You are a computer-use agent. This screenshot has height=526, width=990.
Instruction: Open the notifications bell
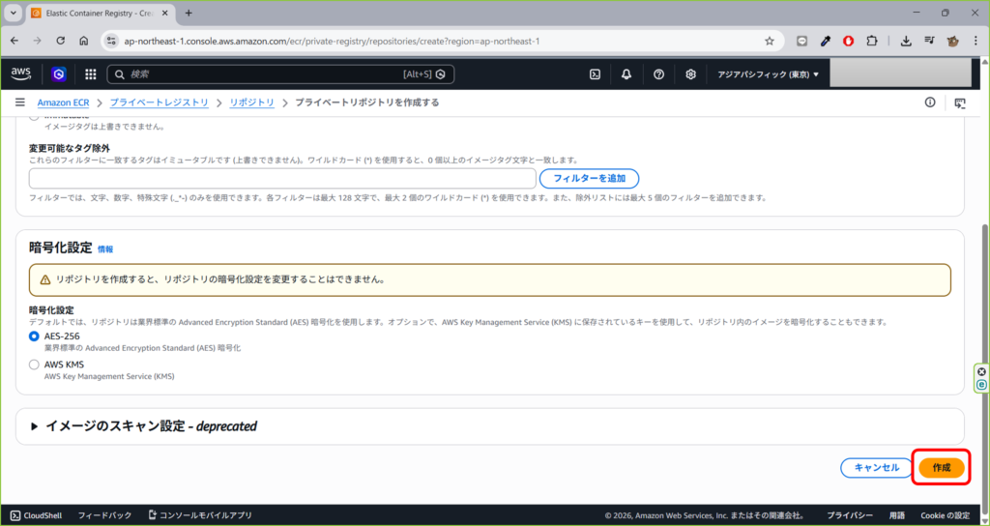click(x=626, y=74)
